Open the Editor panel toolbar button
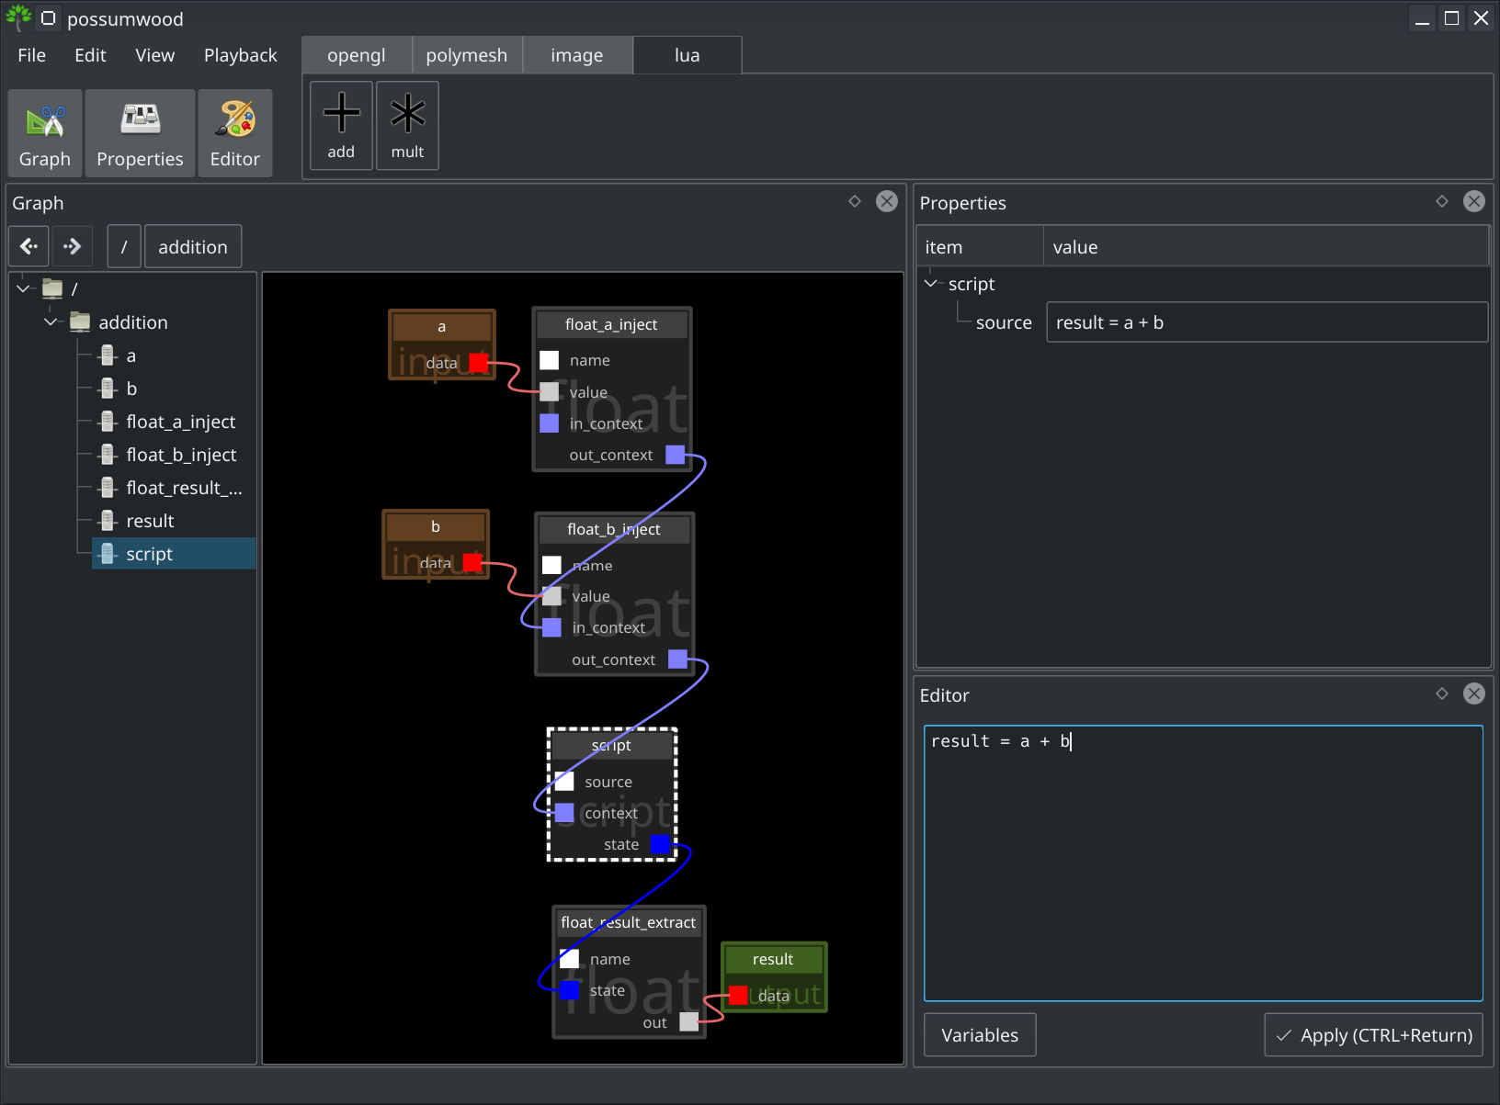This screenshot has width=1500, height=1105. [x=235, y=133]
